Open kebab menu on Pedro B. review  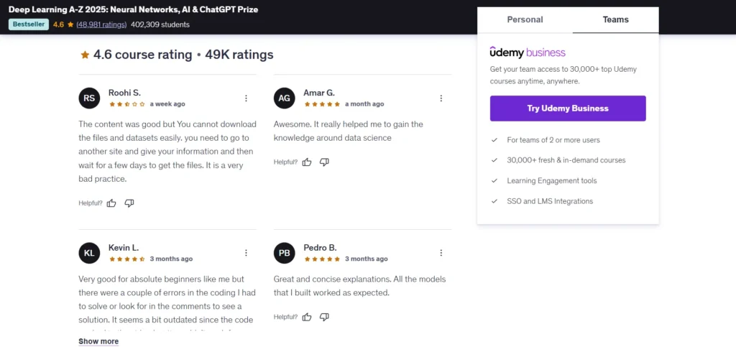(441, 253)
